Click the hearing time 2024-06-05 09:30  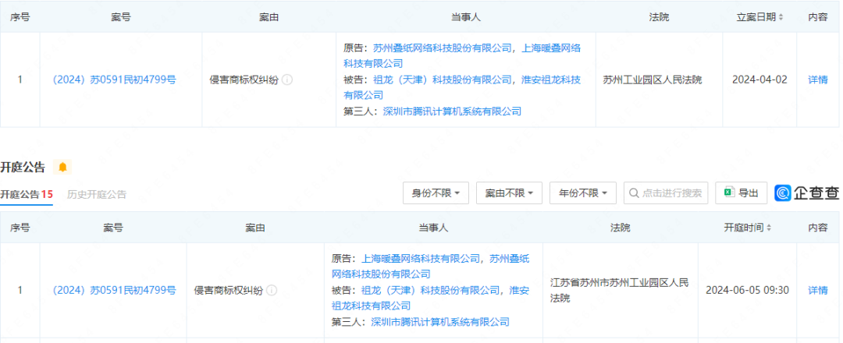pyautogui.click(x=747, y=291)
